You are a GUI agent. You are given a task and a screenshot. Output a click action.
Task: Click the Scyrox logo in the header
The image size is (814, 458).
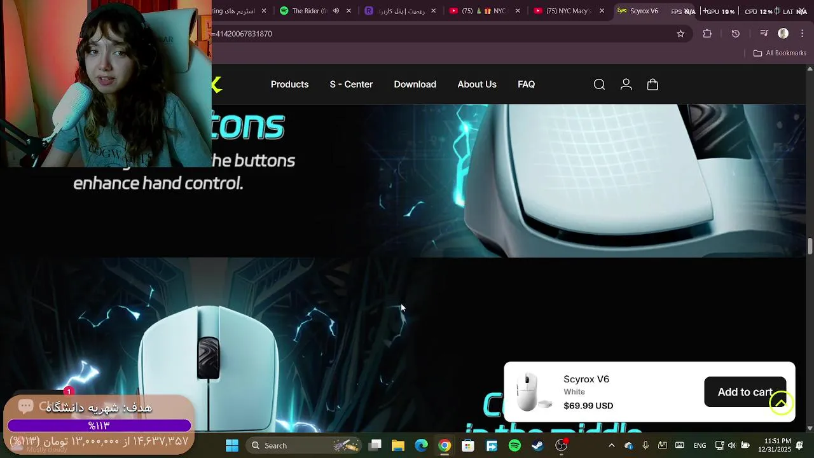click(x=217, y=85)
